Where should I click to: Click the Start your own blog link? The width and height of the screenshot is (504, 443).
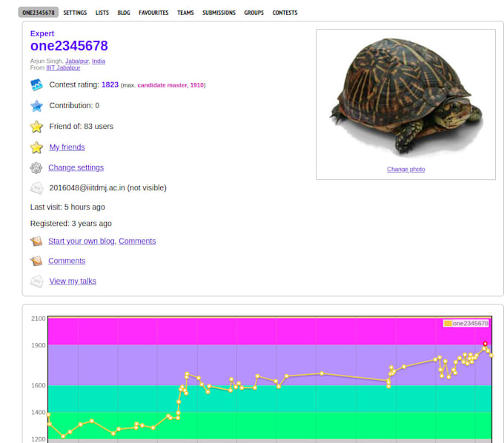pos(82,242)
